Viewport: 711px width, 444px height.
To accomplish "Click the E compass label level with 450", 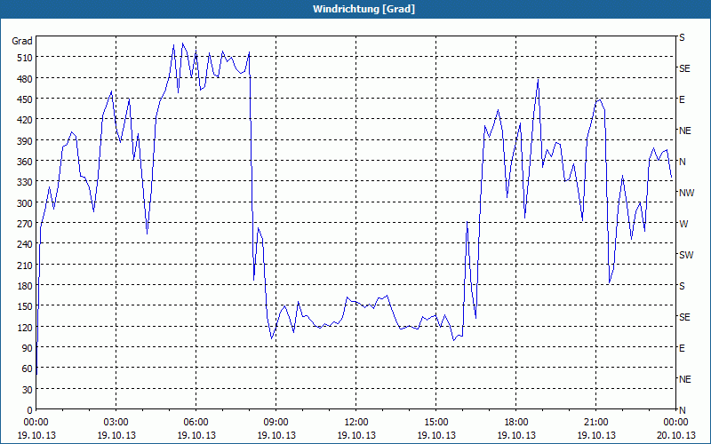I will (x=682, y=99).
